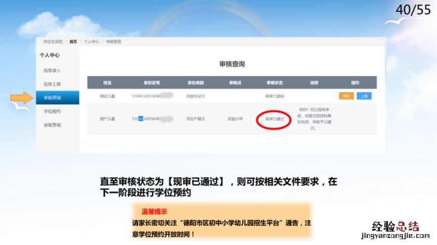Click the 身份证号 column header

152,83
